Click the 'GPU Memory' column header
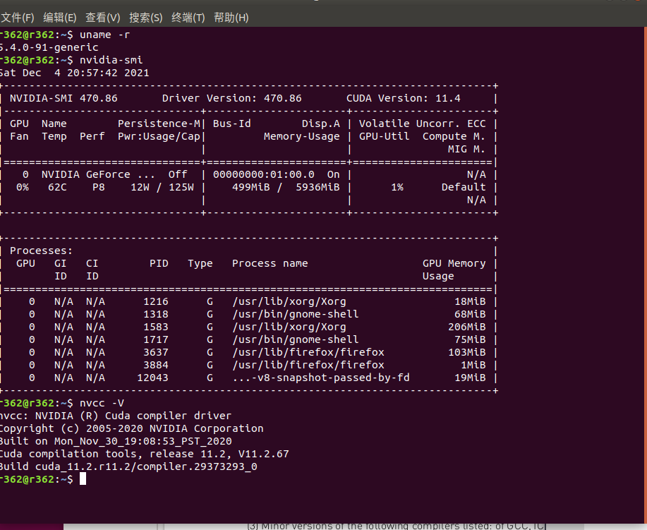 point(454,263)
